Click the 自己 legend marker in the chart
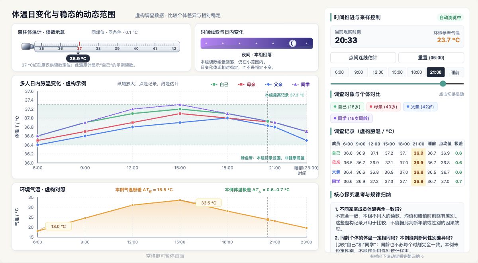 click(x=214, y=84)
